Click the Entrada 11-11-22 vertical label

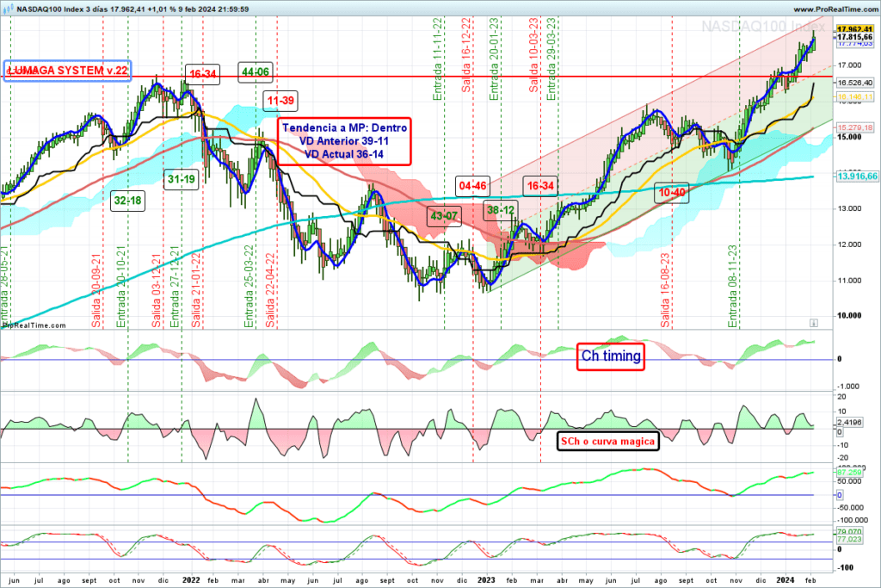click(438, 59)
